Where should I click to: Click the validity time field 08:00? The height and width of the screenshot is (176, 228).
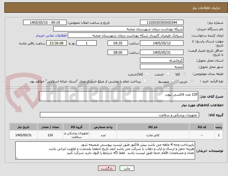118,52
